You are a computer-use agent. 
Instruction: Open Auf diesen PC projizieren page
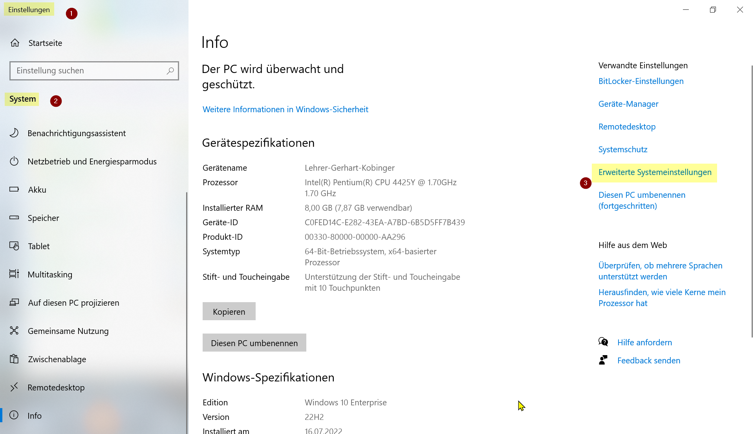point(73,303)
